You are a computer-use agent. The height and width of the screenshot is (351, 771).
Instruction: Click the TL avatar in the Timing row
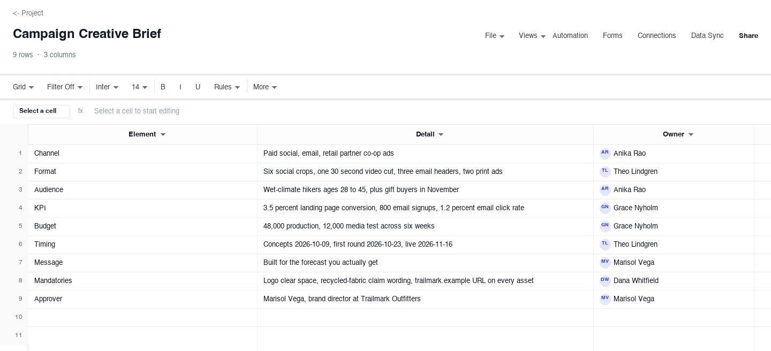pyautogui.click(x=605, y=245)
